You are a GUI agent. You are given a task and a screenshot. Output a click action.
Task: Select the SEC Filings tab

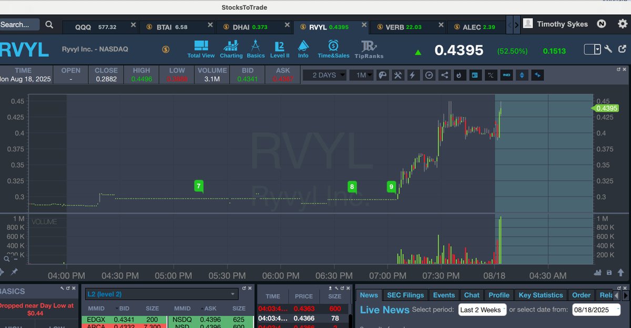[405, 295]
